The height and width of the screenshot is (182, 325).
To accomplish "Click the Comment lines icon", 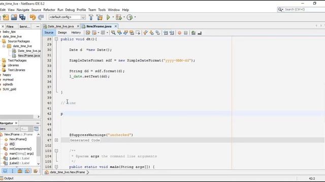I will pos(193,33).
